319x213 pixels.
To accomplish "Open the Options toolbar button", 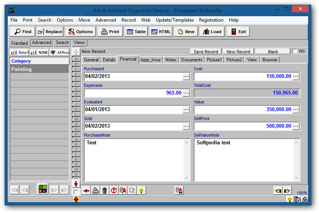I will click(80, 32).
